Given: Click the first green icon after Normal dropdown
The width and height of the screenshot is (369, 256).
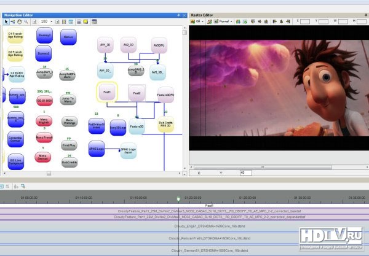Looking at the screenshot, I should 238,21.
